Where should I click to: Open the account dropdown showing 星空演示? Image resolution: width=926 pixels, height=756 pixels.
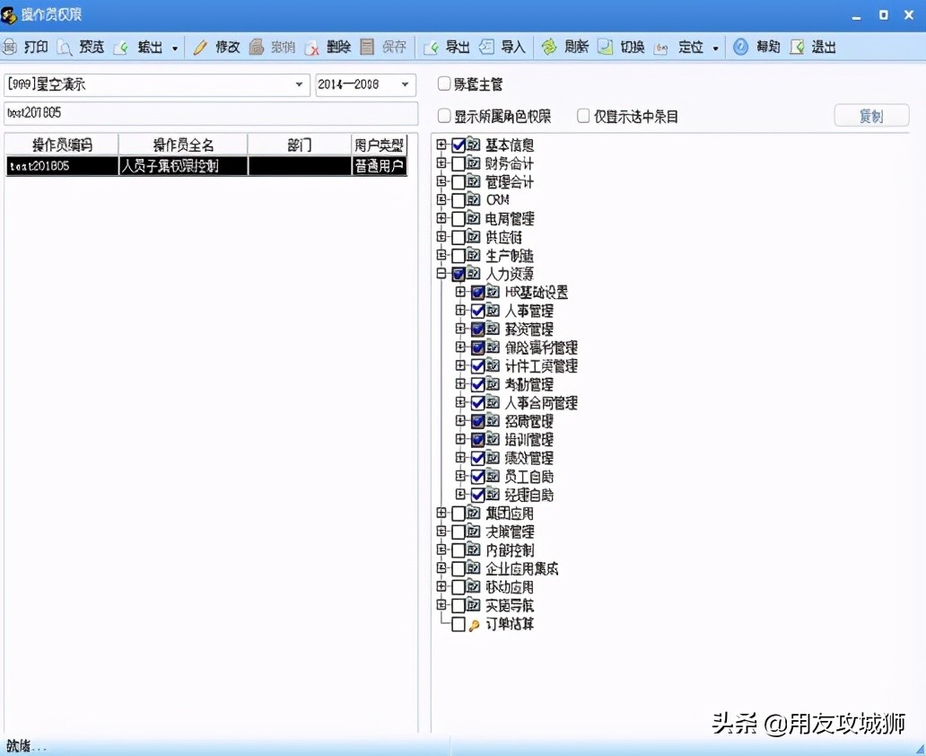[x=297, y=84]
